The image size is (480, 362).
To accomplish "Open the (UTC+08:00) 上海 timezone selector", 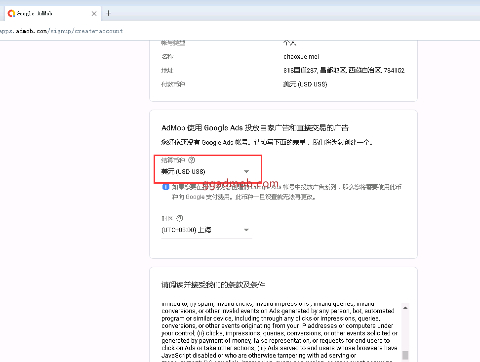I will 206,230.
